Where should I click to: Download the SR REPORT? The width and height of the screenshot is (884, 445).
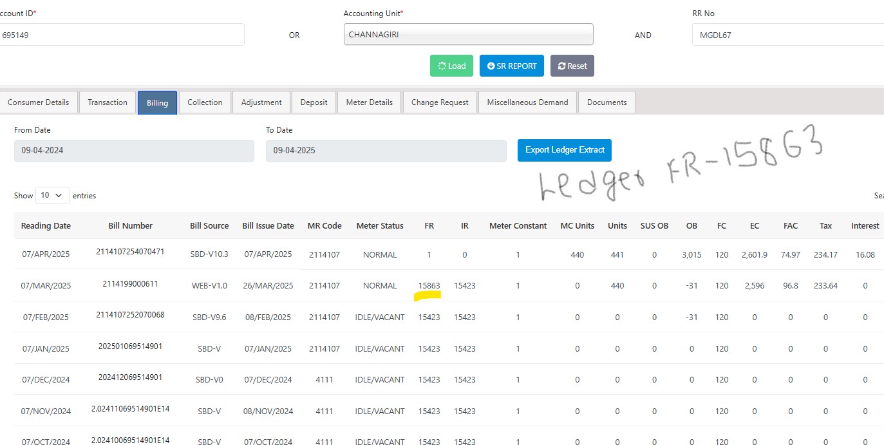point(512,66)
